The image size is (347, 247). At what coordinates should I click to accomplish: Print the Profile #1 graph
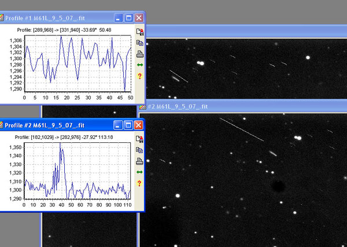pos(140,54)
